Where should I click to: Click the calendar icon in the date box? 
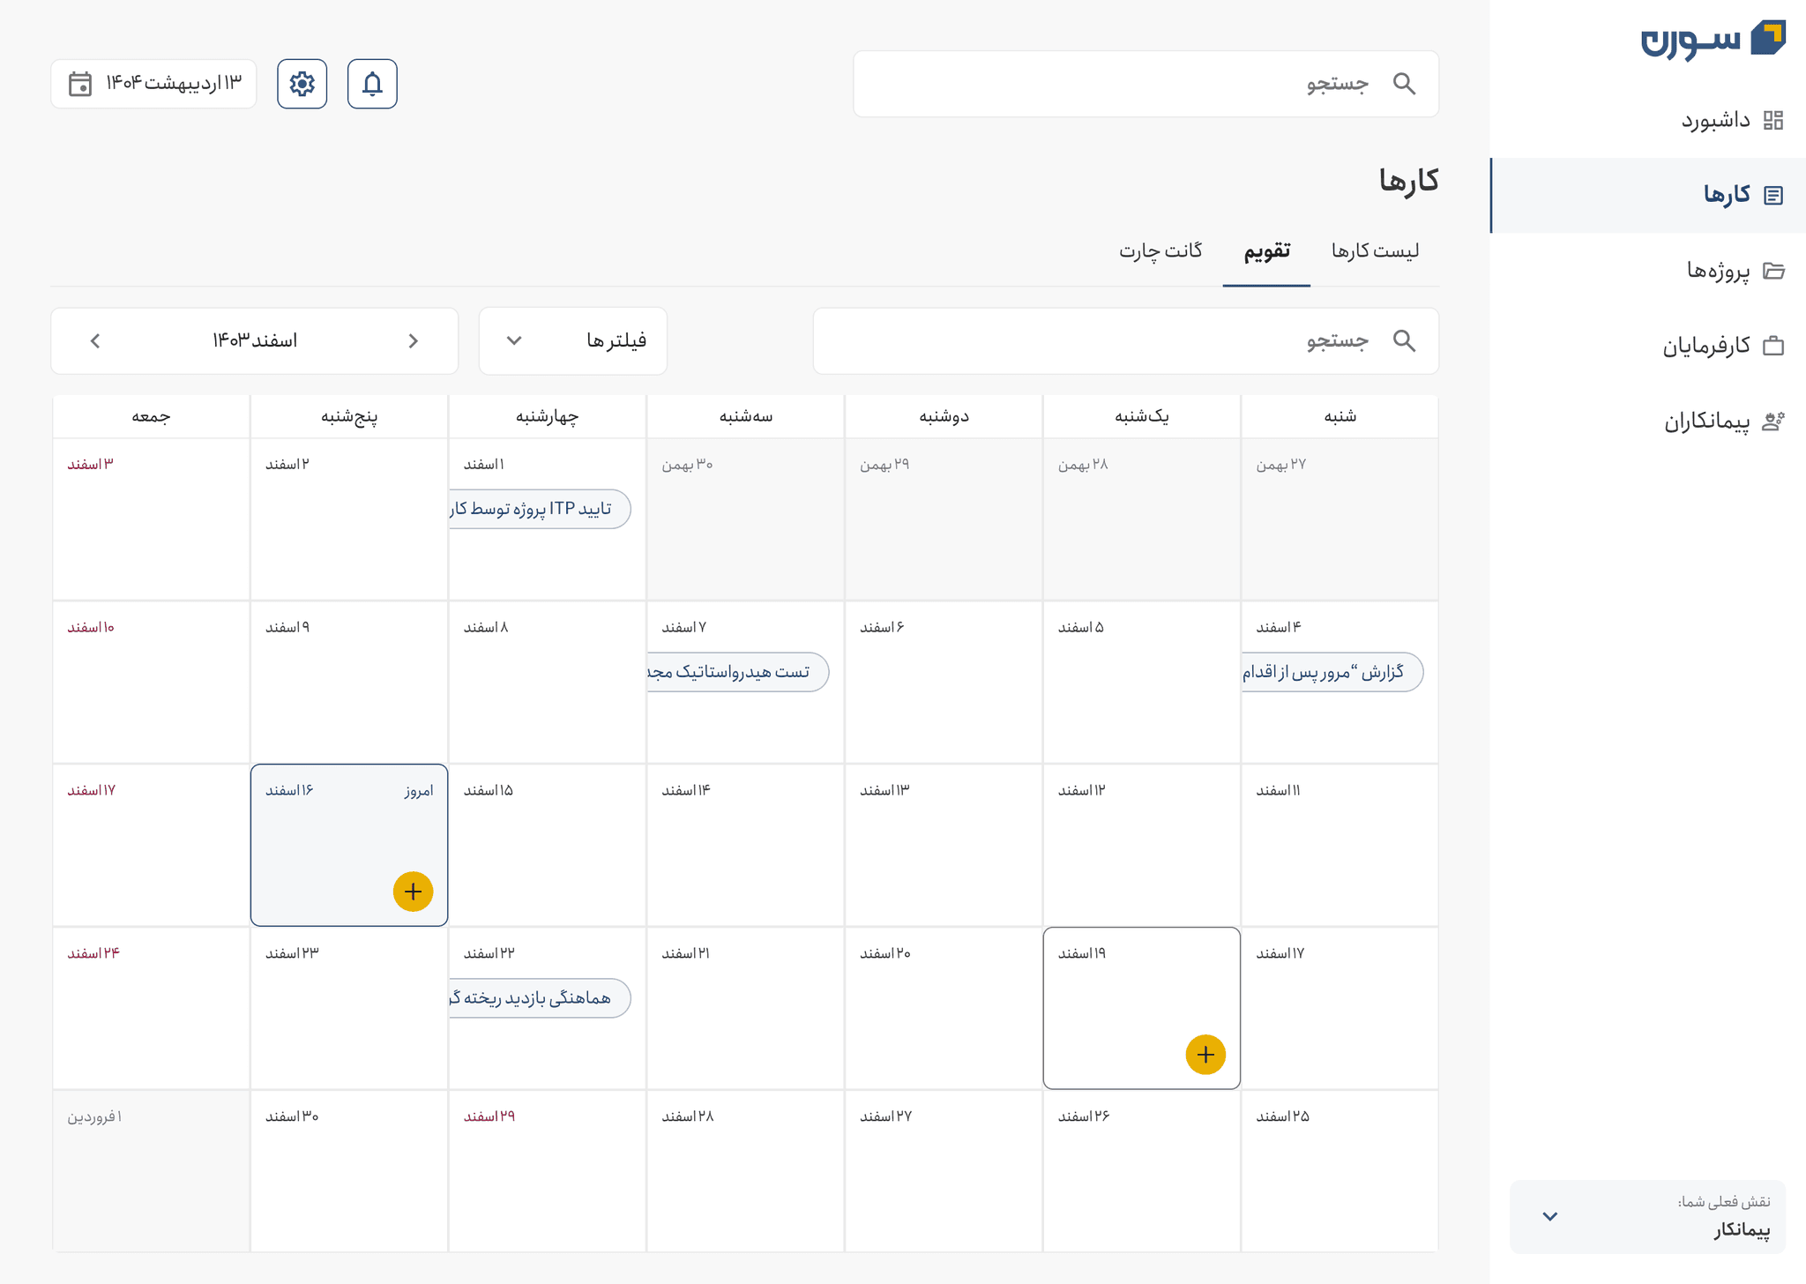pos(80,84)
